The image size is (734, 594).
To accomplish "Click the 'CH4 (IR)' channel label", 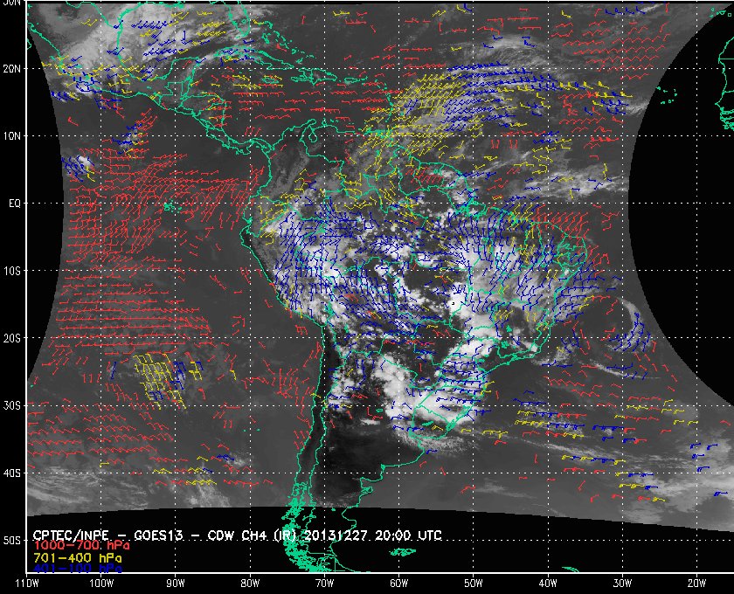I will click(269, 535).
